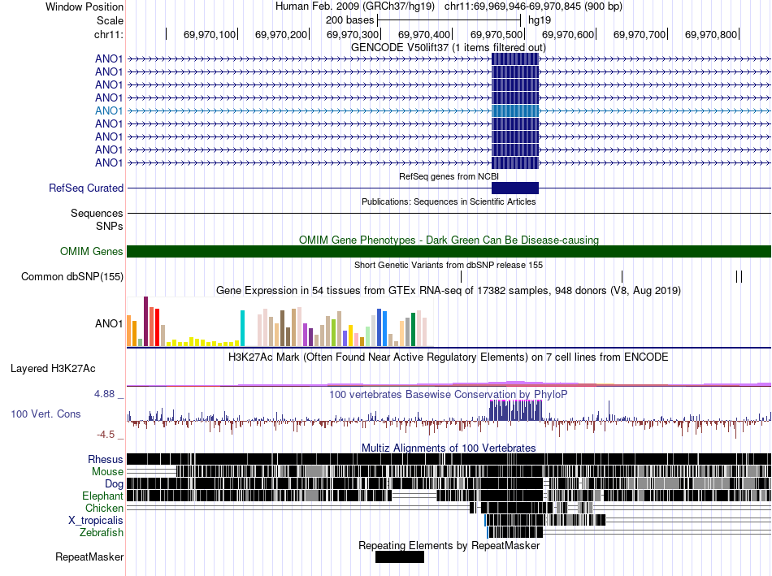This screenshot has width=772, height=576.
Task: Click the -4.5 PhyloP minimum value
Action: (x=106, y=434)
